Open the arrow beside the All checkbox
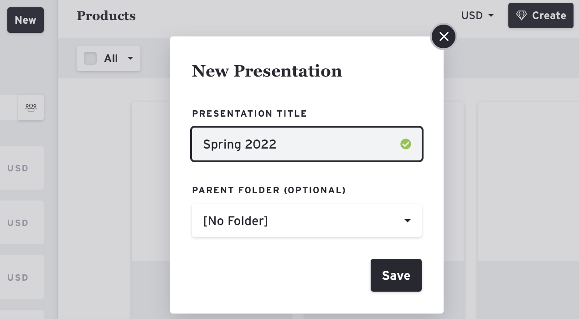This screenshot has width=579, height=319. tap(130, 58)
